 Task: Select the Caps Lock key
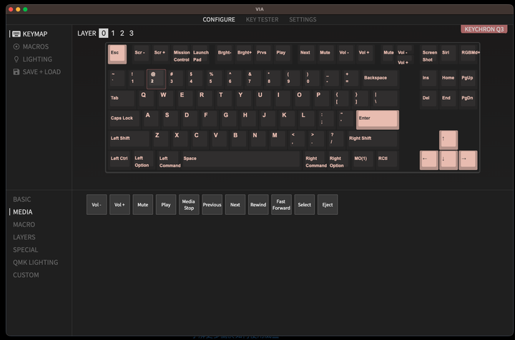pyautogui.click(x=124, y=119)
